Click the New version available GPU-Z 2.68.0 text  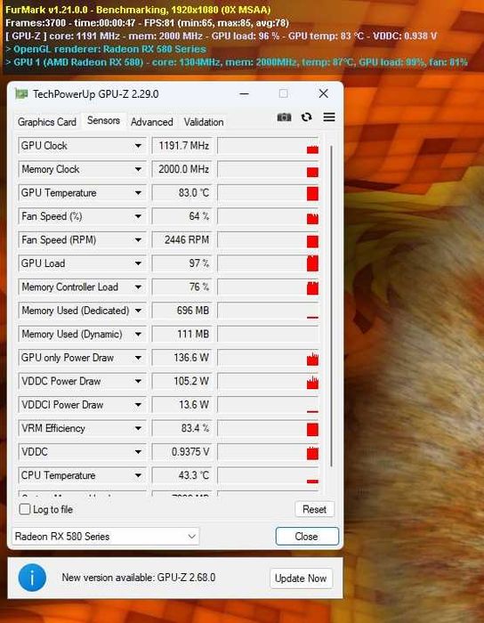[139, 578]
